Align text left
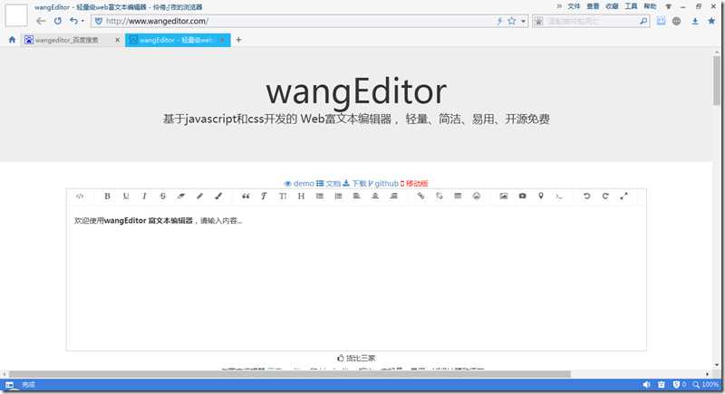The height and width of the screenshot is (394, 725). [356, 197]
